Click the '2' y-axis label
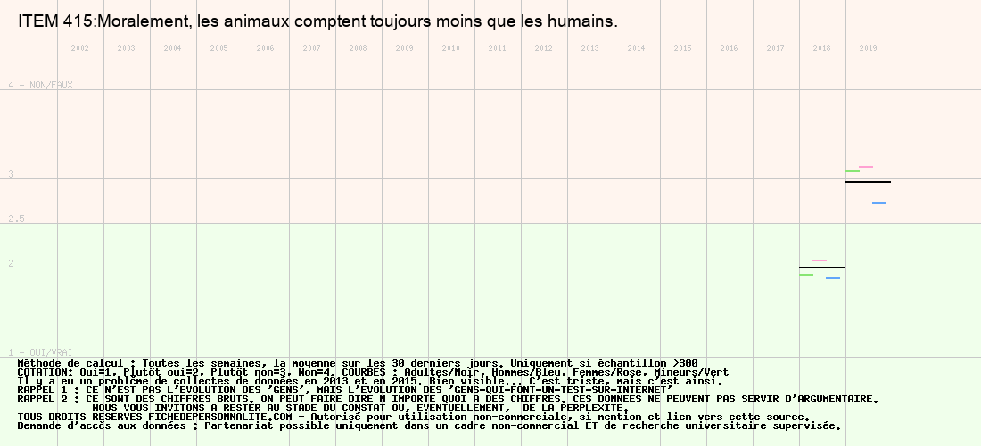Image resolution: width=981 pixels, height=446 pixels. [x=11, y=263]
